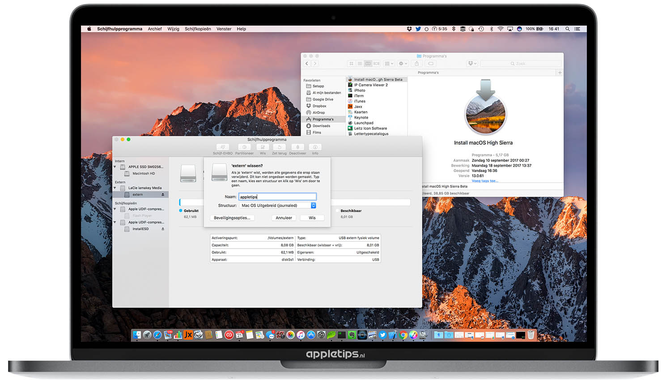Click Install macOS High Sierra preview icon
Image resolution: width=671 pixels, height=383 pixels.
tap(485, 108)
